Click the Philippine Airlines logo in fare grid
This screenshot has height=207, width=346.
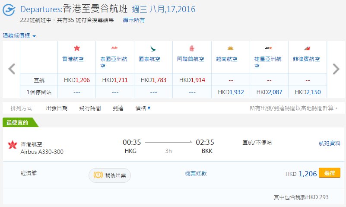tap(307, 48)
